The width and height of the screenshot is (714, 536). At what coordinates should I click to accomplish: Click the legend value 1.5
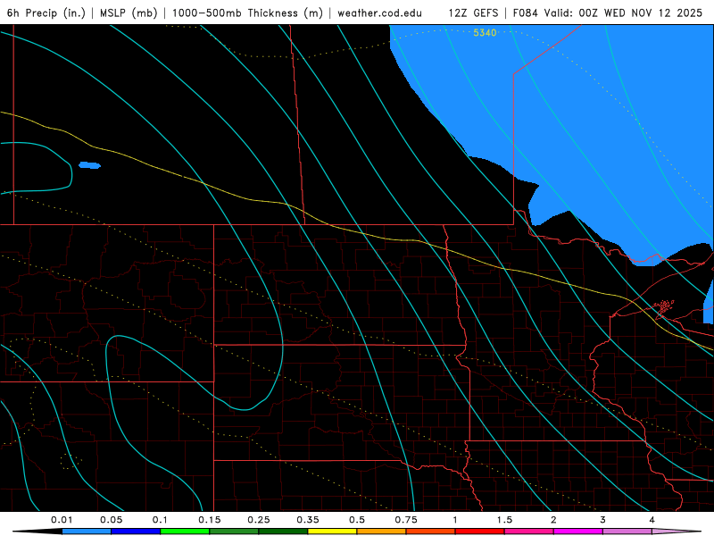pos(504,520)
